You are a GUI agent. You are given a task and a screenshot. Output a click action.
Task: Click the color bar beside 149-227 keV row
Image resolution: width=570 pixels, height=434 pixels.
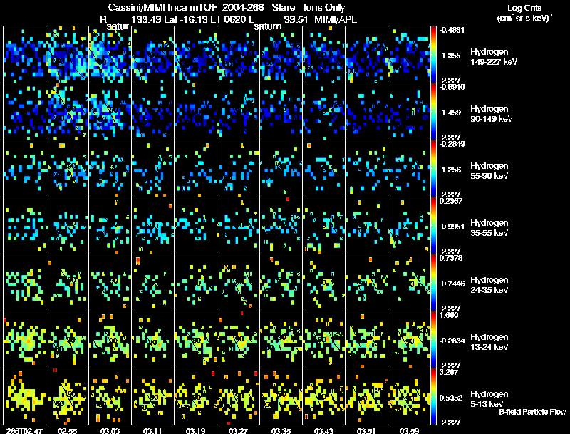[433, 55]
